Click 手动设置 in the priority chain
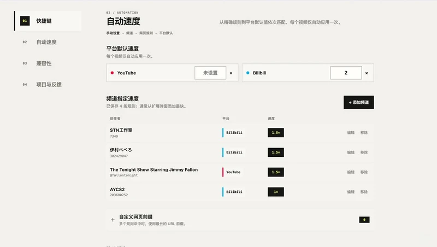The width and height of the screenshot is (437, 247). point(113,33)
